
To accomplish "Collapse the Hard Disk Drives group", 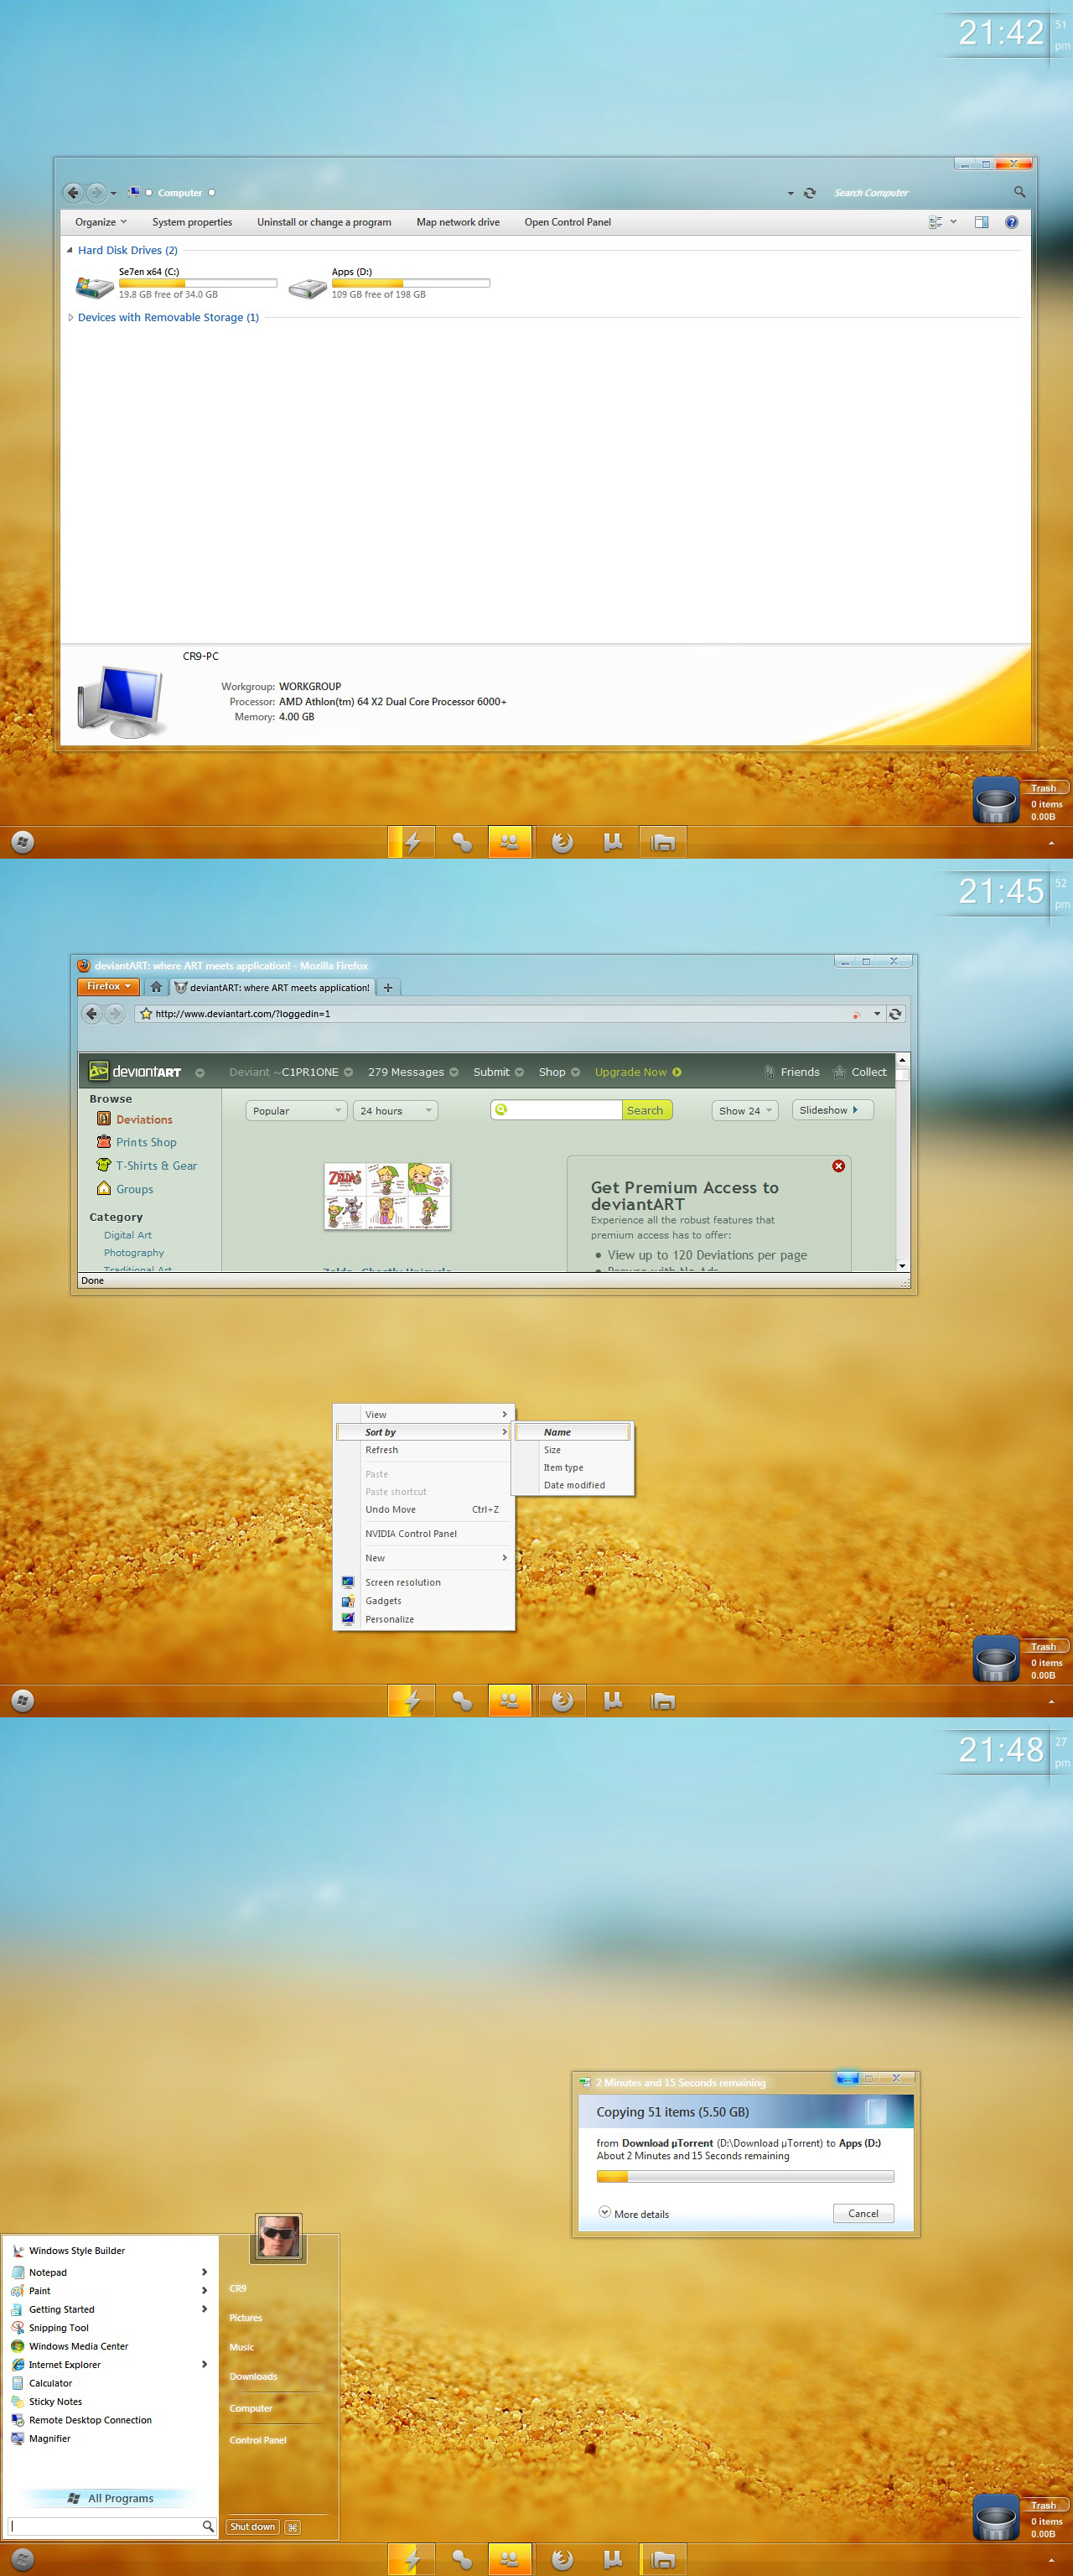I will point(69,250).
